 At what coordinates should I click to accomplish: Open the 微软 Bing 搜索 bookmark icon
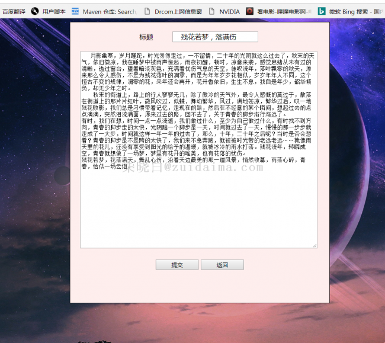tap(322, 11)
